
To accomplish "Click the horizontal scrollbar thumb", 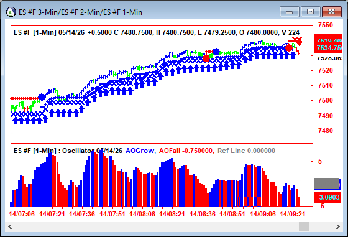I will click(304, 227).
